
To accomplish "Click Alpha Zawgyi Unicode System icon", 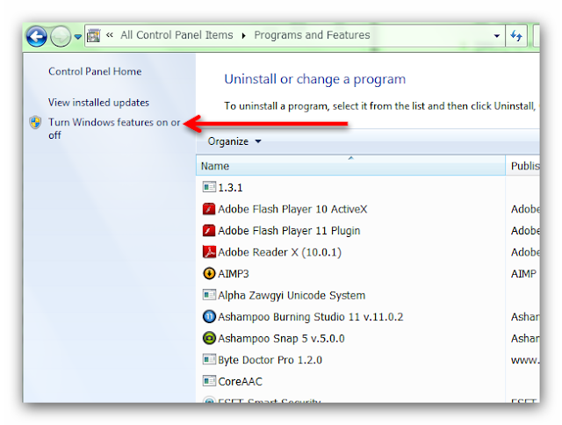I will click(209, 295).
